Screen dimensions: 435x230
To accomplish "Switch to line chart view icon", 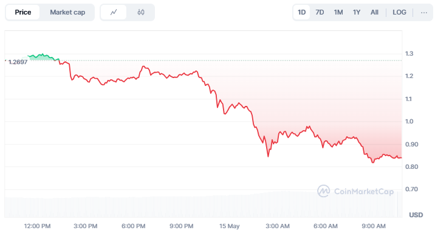I will pyautogui.click(x=114, y=12).
